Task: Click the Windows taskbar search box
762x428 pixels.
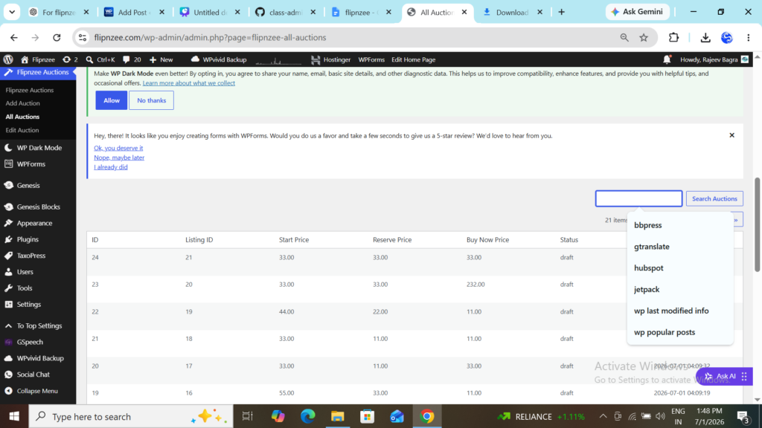Action: click(x=131, y=416)
